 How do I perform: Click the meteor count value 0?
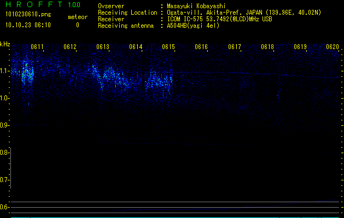pos(78,25)
